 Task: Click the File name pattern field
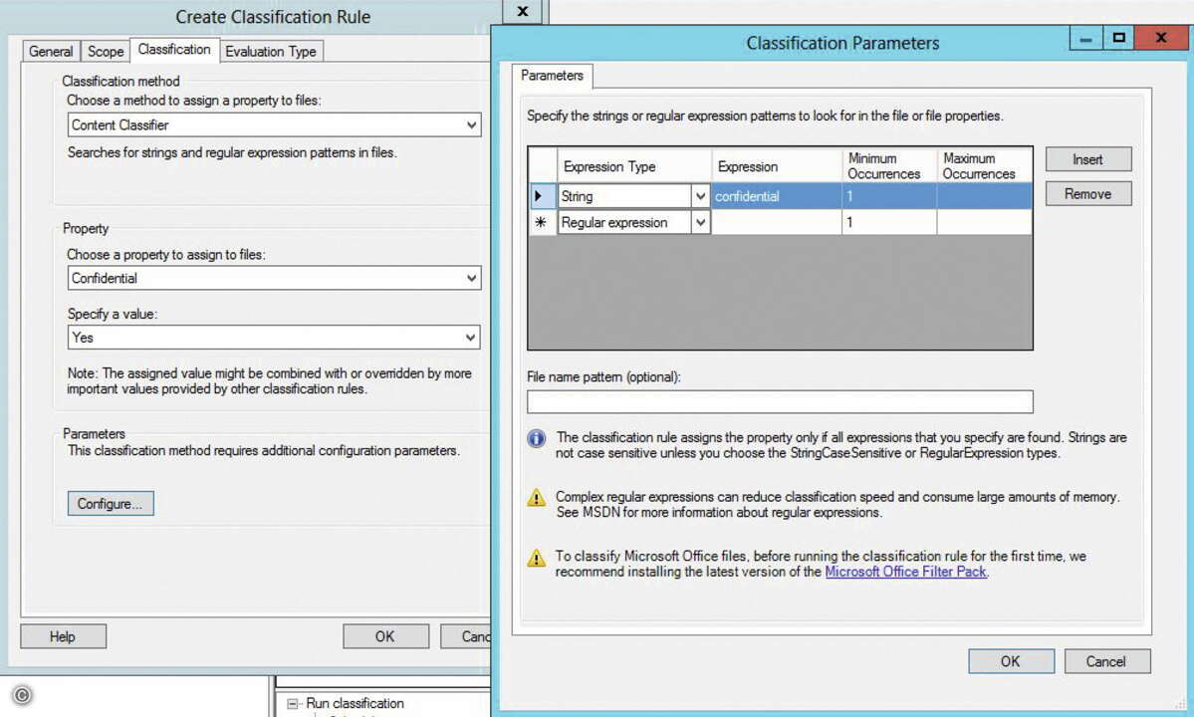(780, 401)
